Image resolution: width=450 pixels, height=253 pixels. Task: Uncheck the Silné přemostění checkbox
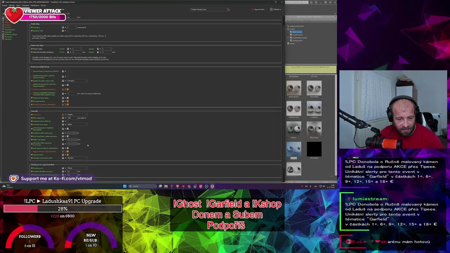[68, 101]
